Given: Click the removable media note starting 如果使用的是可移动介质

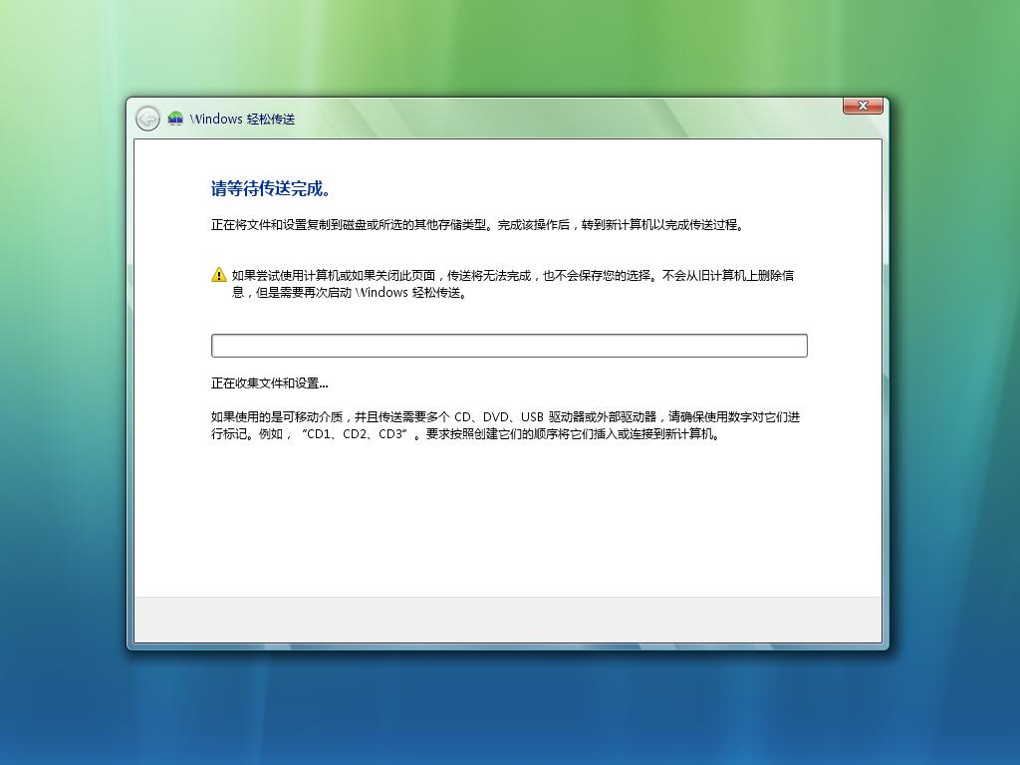Looking at the screenshot, I should click(505, 425).
